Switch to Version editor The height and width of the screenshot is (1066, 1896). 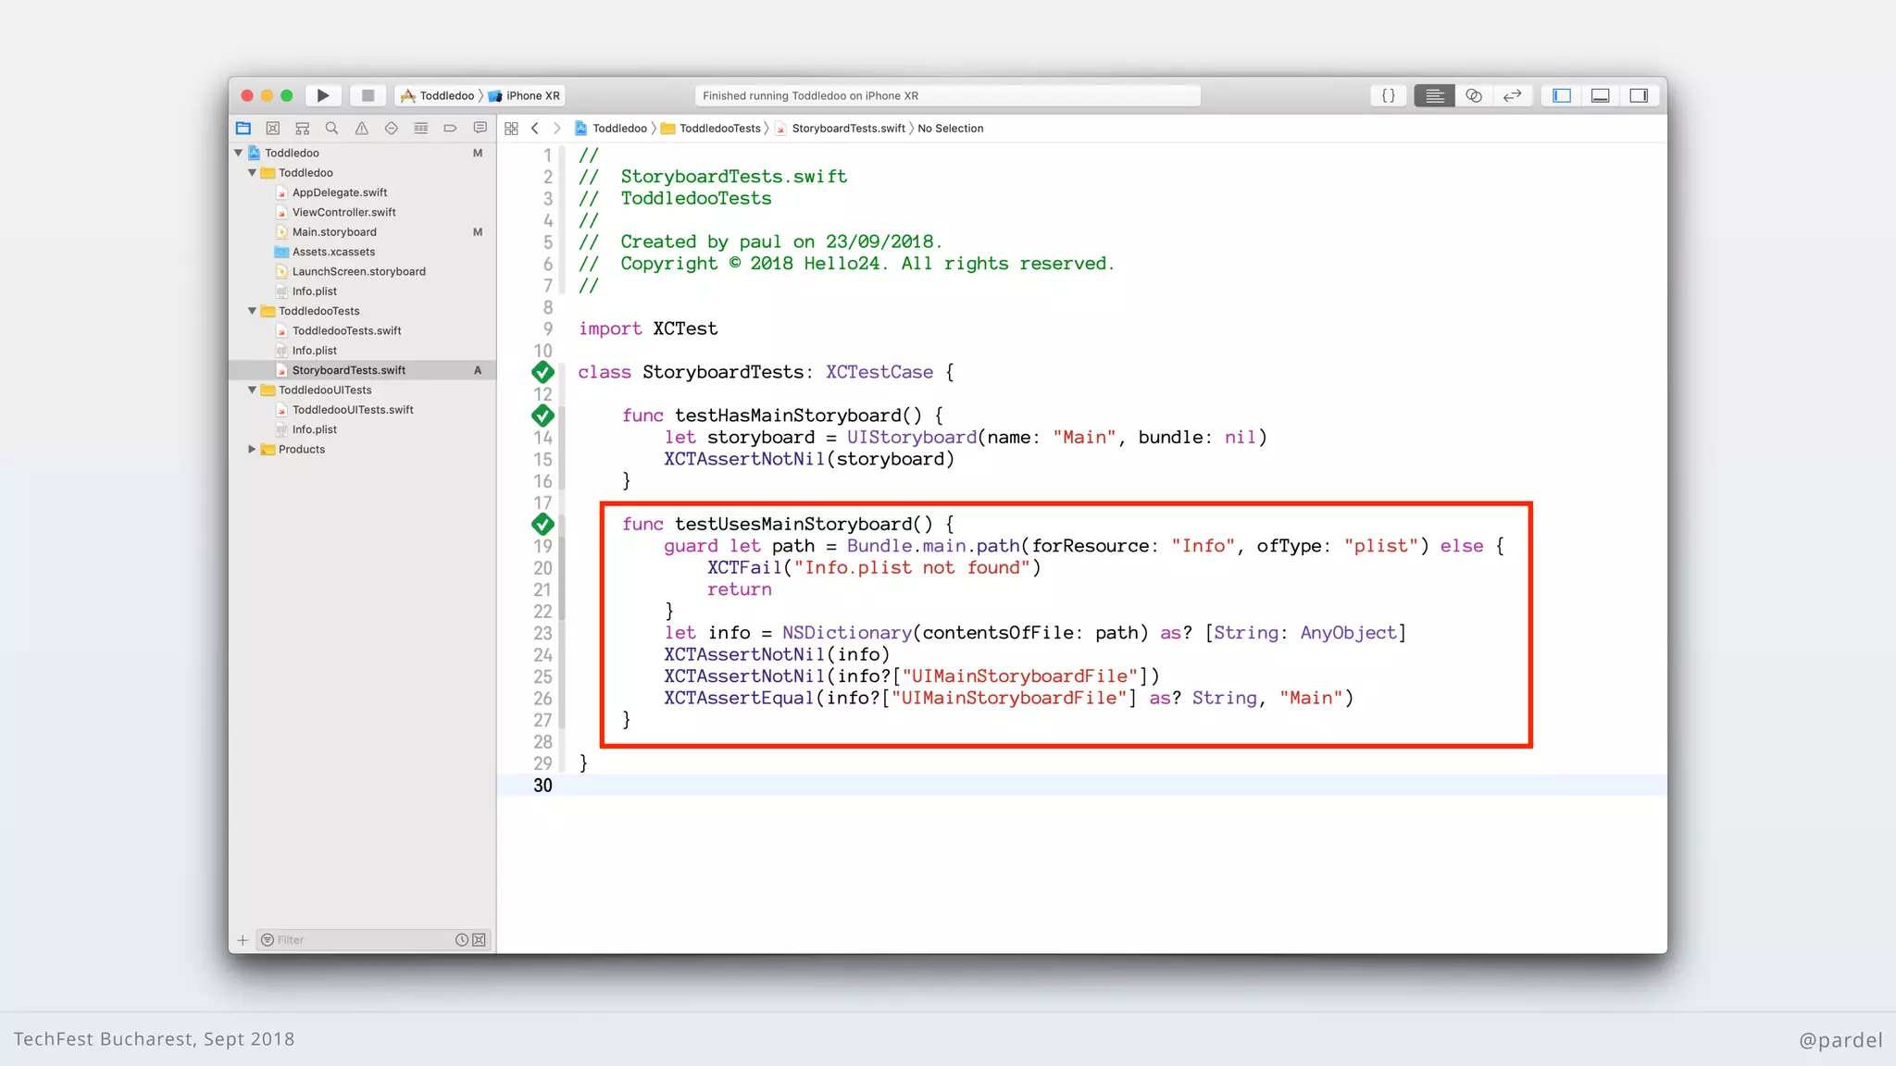pyautogui.click(x=1512, y=95)
